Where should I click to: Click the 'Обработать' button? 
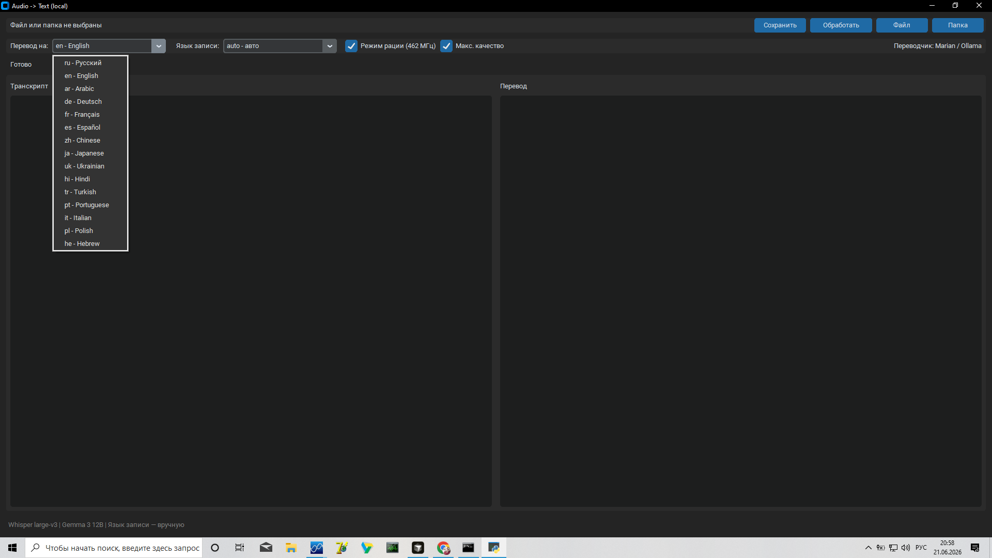tap(841, 25)
